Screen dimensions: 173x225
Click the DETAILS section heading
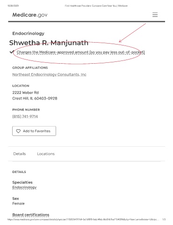pos(19,172)
